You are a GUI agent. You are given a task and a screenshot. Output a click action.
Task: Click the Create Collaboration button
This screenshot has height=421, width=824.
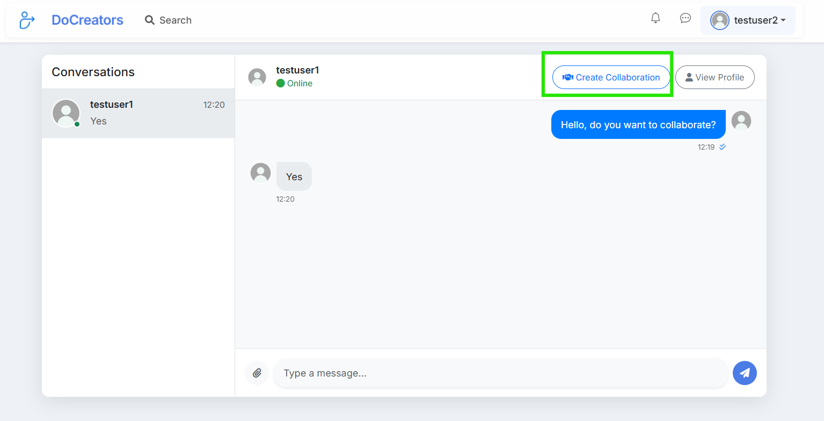pos(611,77)
